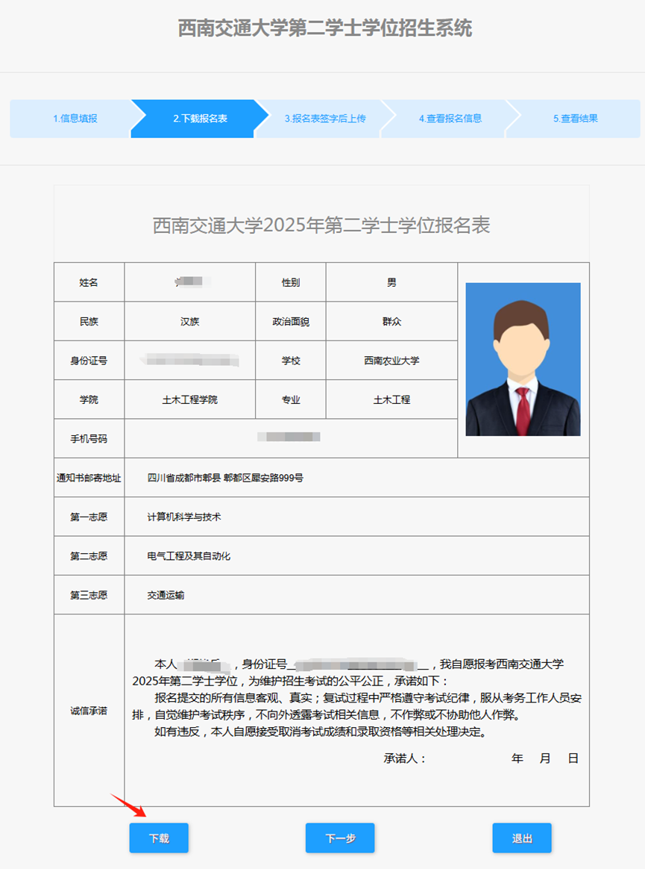Click the 西南农业大学 school cell
Image resolution: width=645 pixels, height=869 pixels.
(x=391, y=361)
